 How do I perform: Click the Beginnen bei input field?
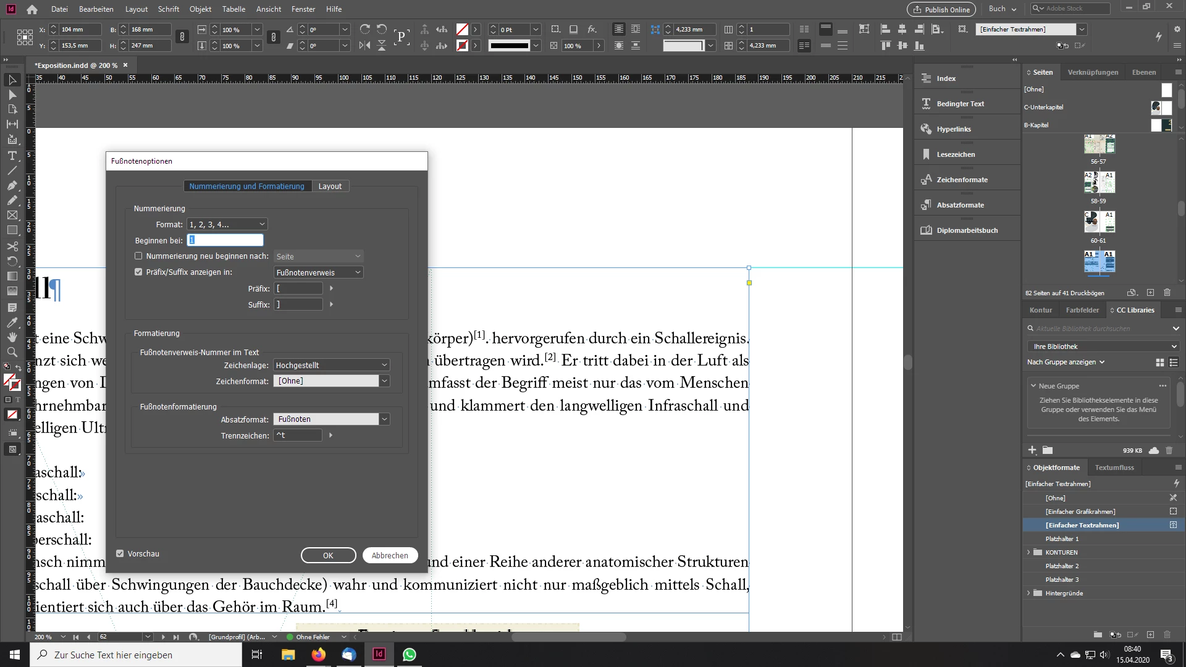pyautogui.click(x=225, y=240)
